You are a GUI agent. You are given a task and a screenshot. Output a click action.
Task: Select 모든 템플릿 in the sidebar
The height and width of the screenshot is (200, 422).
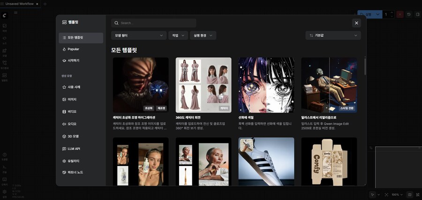point(81,38)
